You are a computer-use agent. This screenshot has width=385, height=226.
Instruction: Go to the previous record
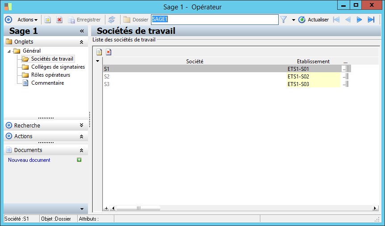347,20
